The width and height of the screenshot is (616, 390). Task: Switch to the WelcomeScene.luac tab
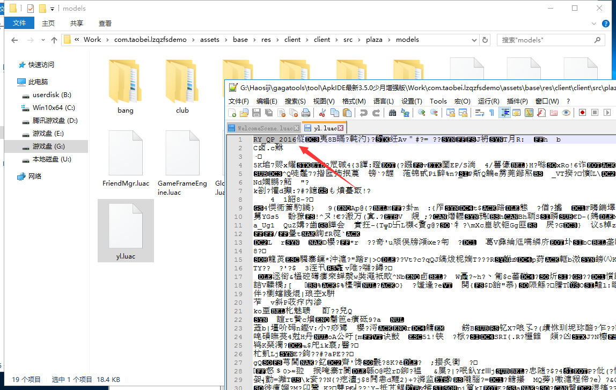(x=261, y=128)
